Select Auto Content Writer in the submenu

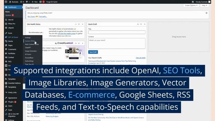coord(32,44)
